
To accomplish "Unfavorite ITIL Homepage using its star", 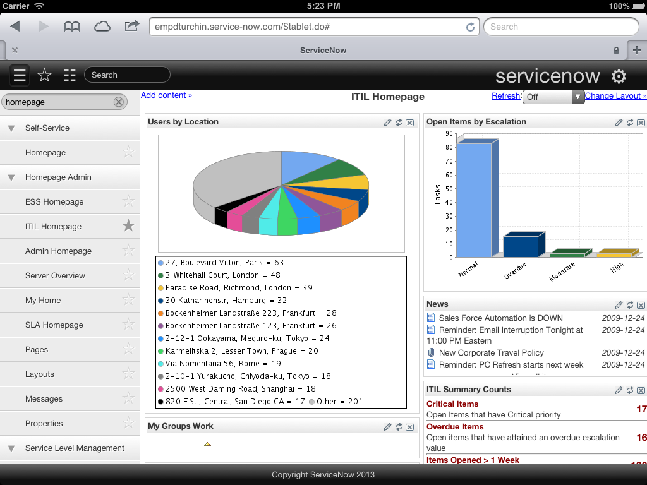I will tap(128, 225).
